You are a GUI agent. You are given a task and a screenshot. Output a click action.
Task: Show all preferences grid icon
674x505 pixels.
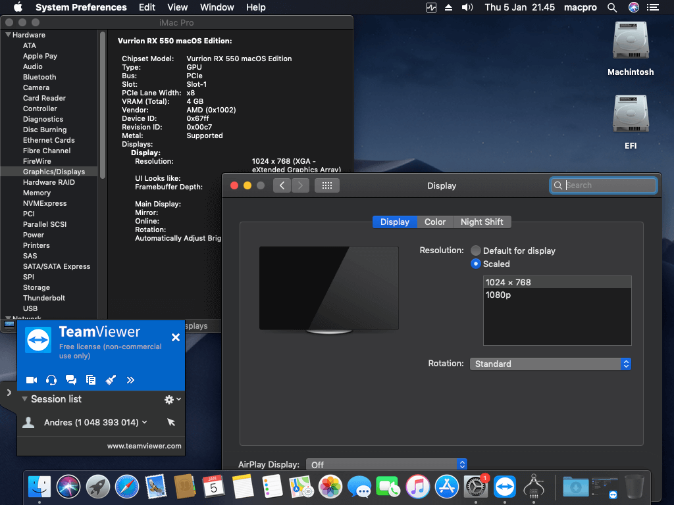tap(326, 185)
